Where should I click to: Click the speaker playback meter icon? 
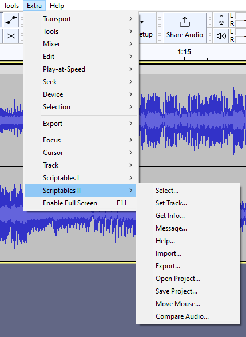tap(221, 36)
